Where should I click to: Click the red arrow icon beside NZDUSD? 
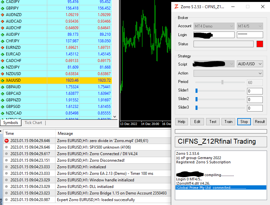click(x=3, y=74)
